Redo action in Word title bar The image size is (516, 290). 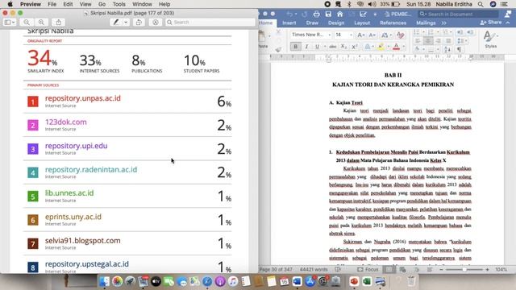coord(305,14)
